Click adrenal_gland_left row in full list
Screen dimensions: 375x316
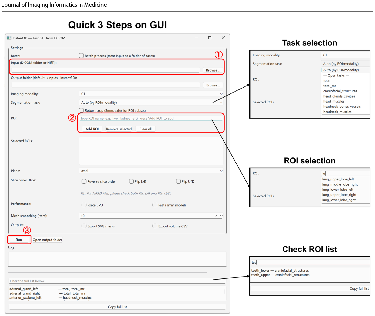(47, 289)
